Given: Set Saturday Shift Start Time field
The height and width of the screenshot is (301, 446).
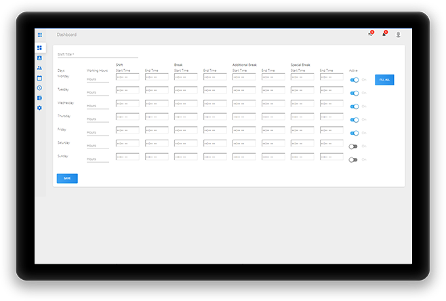Looking at the screenshot, I should pos(127,144).
